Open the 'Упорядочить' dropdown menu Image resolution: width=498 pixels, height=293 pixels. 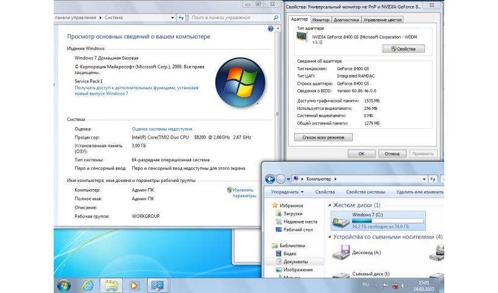287,192
